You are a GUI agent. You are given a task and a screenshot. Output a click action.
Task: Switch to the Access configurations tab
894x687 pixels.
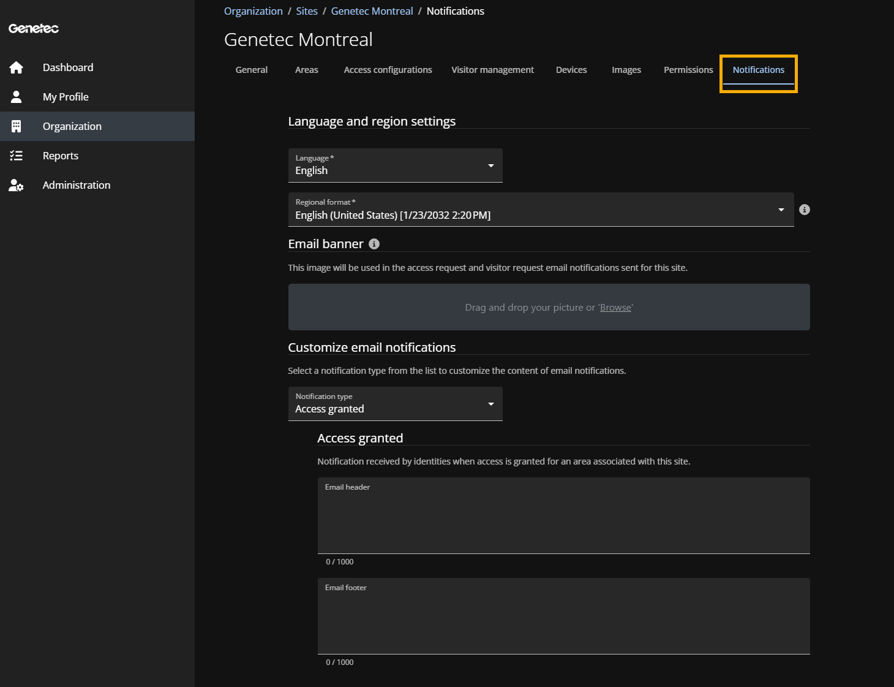click(x=388, y=70)
